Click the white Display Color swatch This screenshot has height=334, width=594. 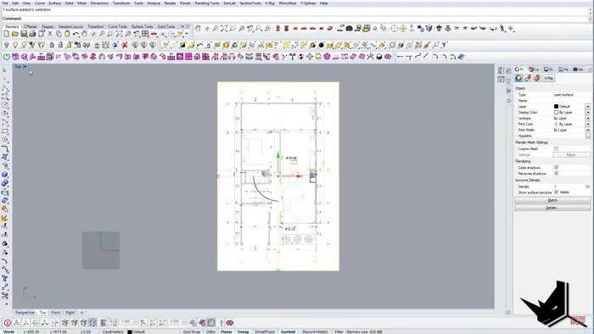coord(556,113)
